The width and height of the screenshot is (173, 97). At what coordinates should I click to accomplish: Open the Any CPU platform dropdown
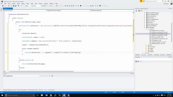click(36, 6)
